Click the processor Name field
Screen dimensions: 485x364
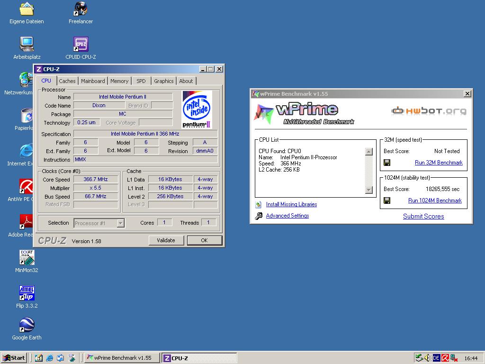123,97
